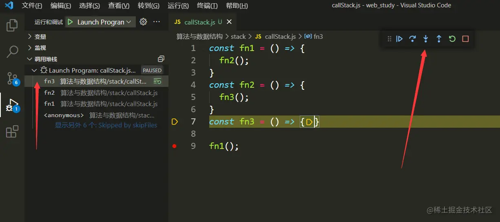Image resolution: width=500 pixels, height=222 pixels.
Task: Click current execution arrow at line 7
Action: (x=175, y=121)
